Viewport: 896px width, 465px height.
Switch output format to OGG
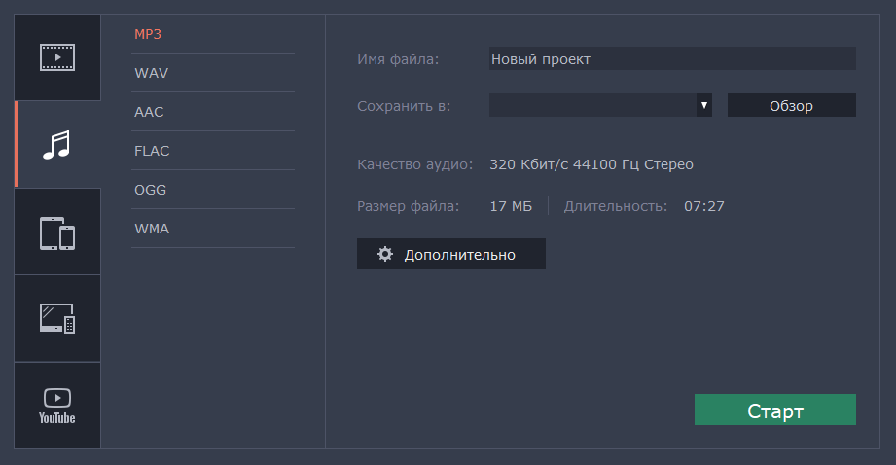point(150,190)
